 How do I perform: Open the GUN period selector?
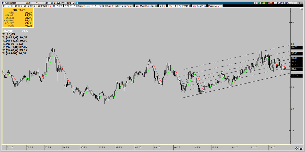point(28,3)
